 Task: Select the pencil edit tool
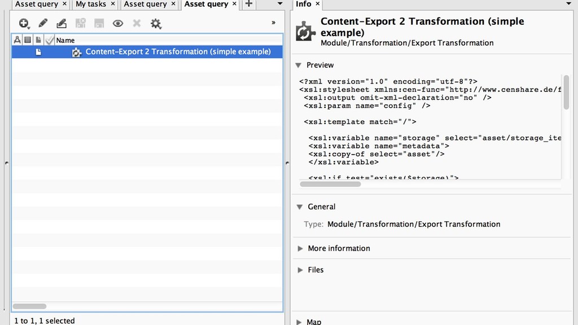(43, 24)
